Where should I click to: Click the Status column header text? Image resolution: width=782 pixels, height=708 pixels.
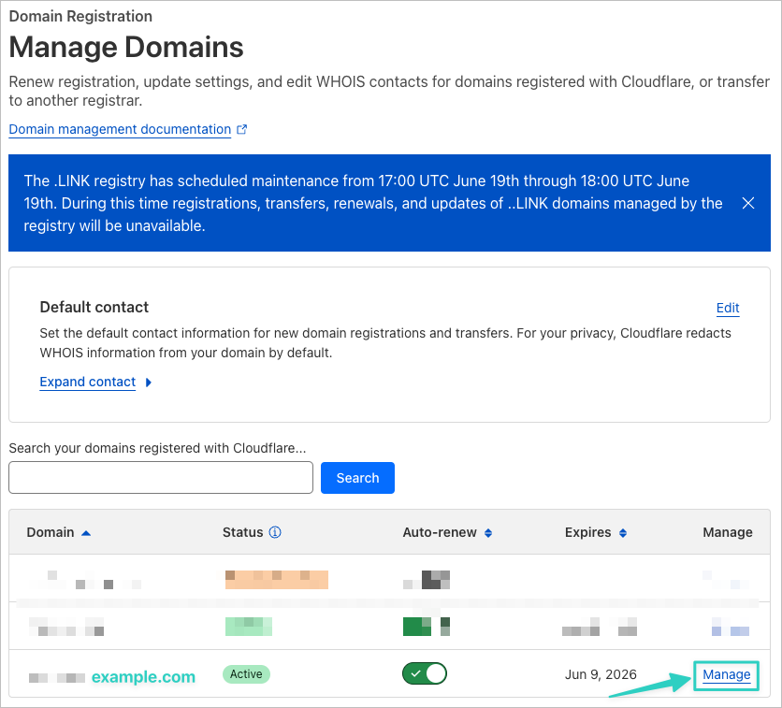(242, 532)
